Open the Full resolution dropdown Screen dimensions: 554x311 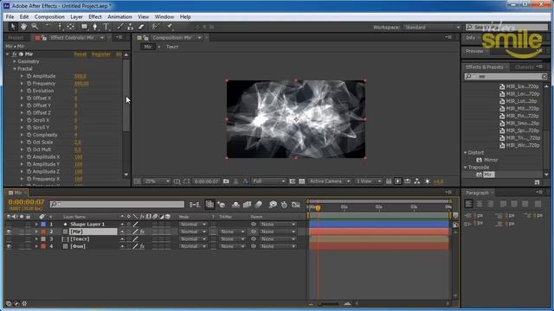268,181
